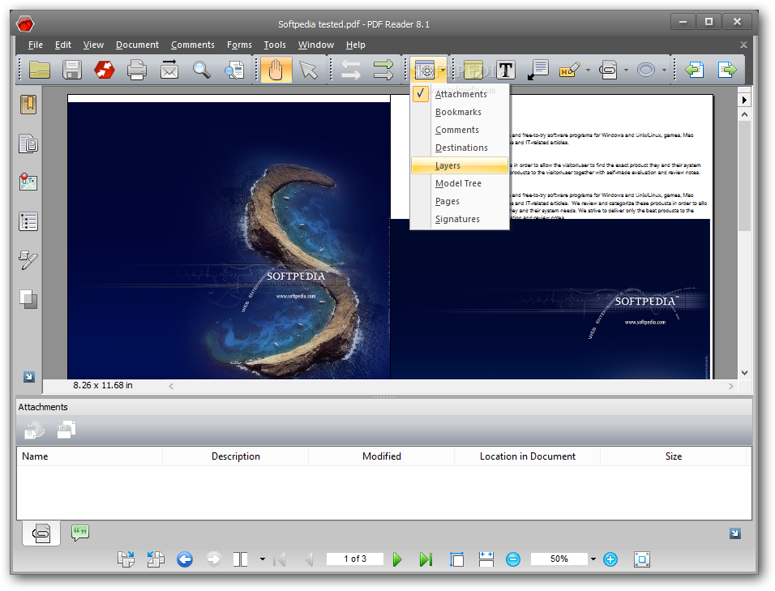
Task: Click the 50% zoom level field
Action: [559, 559]
